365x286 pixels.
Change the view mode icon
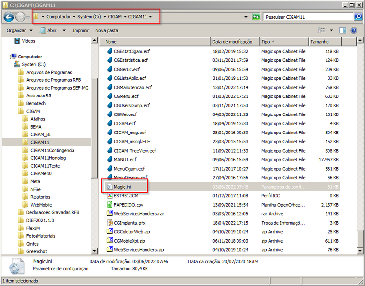pos(322,30)
